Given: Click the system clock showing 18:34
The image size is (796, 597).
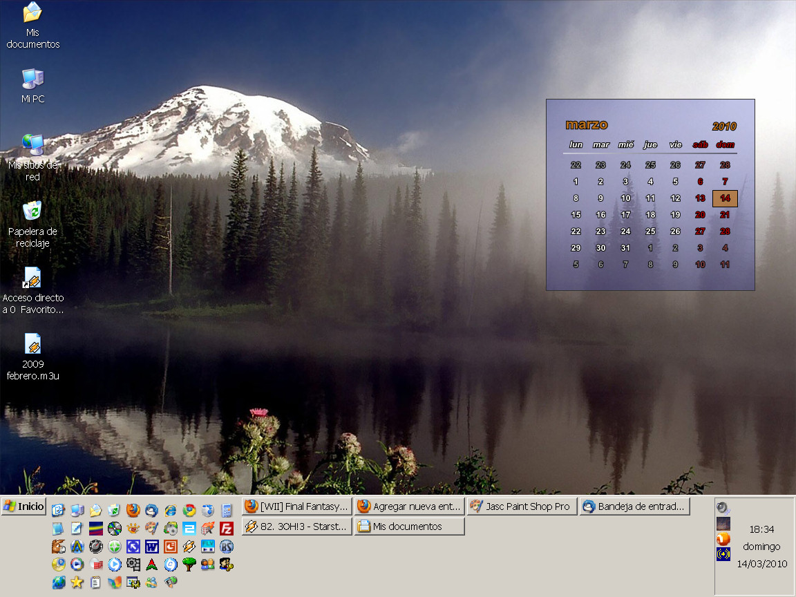Looking at the screenshot, I should pos(761,529).
